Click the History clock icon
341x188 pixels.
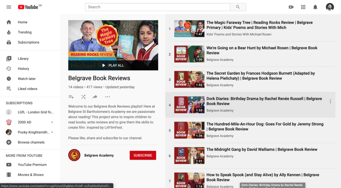[x=9, y=68]
